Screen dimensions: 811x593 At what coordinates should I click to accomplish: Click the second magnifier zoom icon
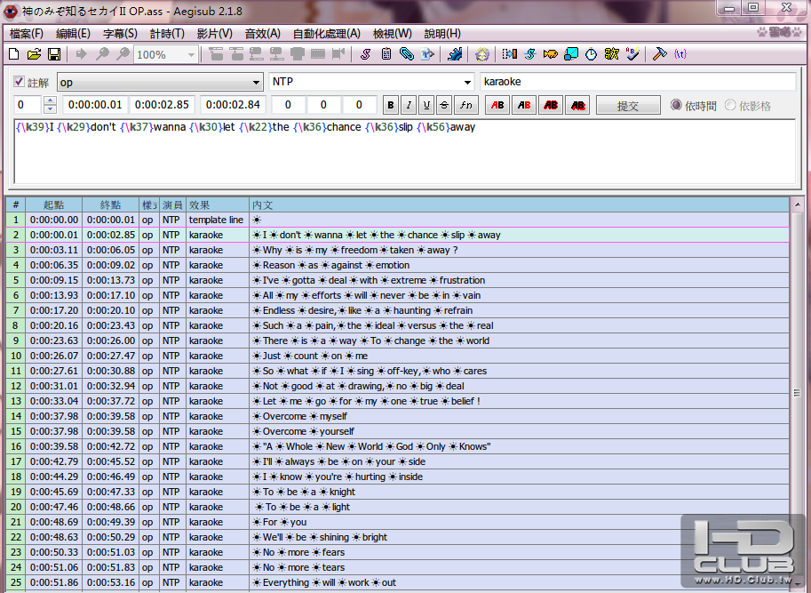(x=123, y=54)
